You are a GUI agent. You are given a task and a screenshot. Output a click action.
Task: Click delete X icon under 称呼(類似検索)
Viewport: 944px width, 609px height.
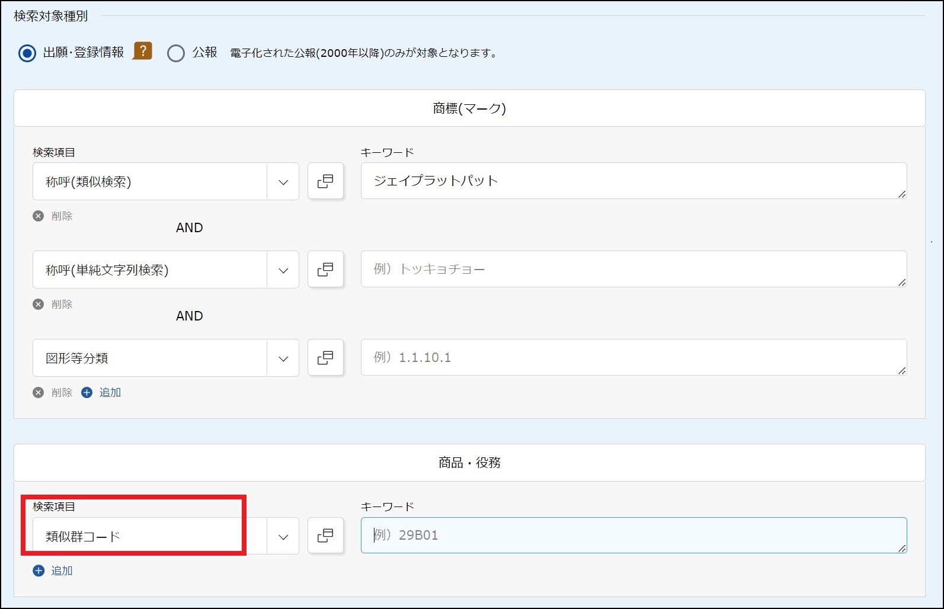[x=39, y=216]
